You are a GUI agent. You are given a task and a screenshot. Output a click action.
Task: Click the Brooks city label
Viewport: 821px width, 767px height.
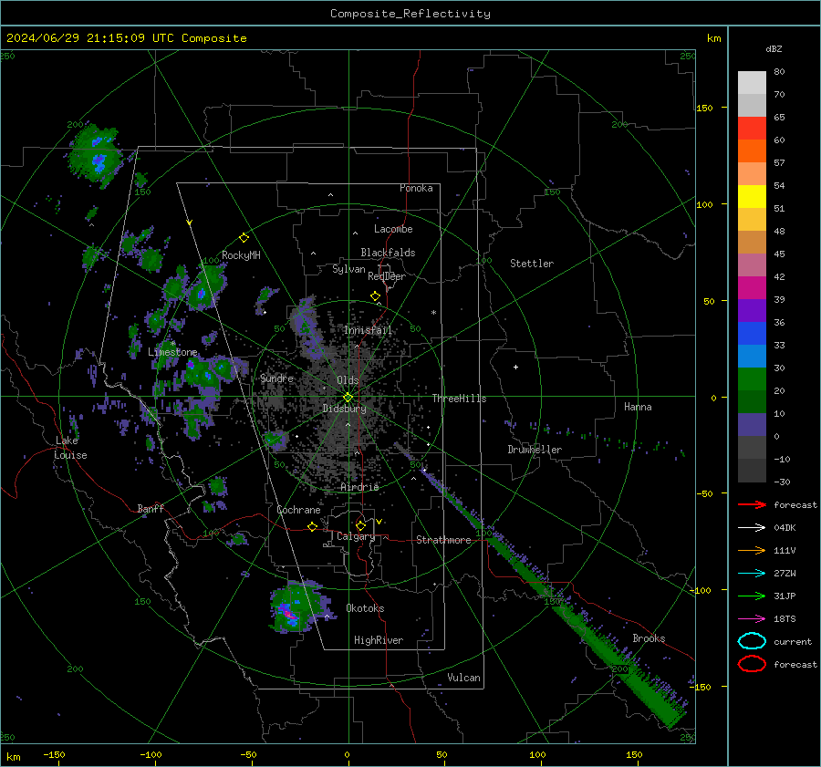(649, 638)
